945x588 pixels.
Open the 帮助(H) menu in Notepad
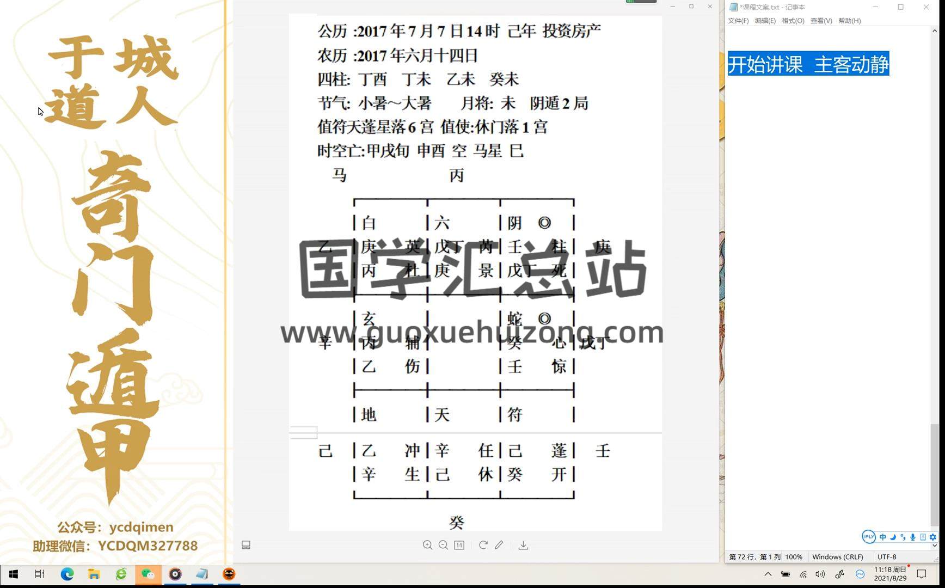point(850,21)
